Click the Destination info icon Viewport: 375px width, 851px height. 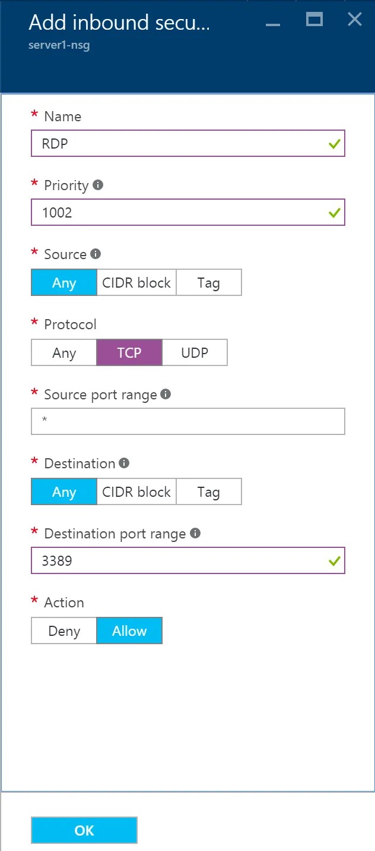124,462
